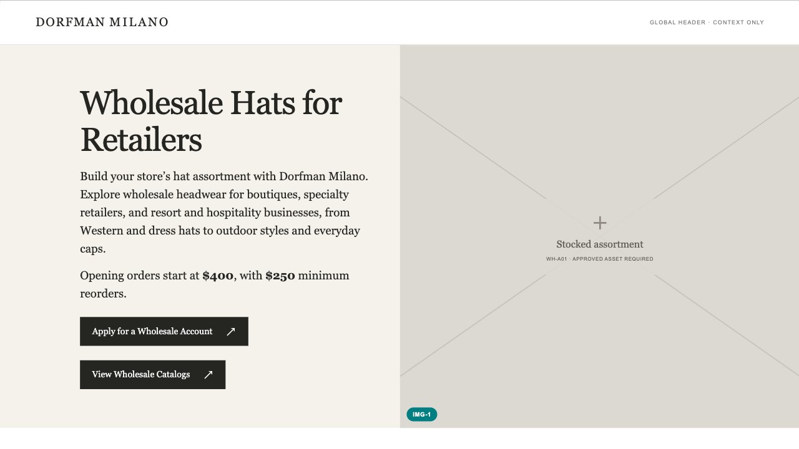Open the View Wholesale Catalogs button
This screenshot has height=449, width=799.
(152, 374)
